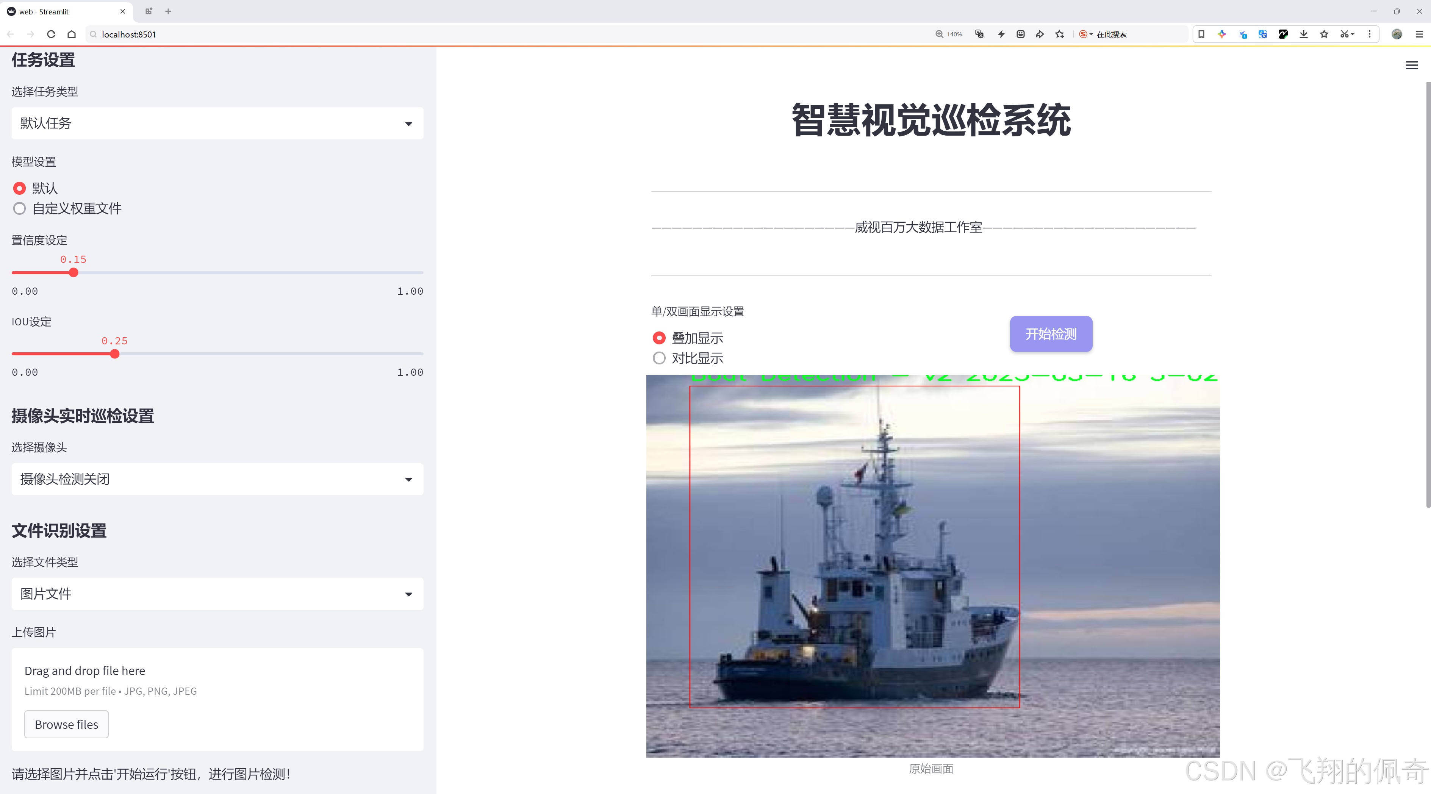The width and height of the screenshot is (1431, 794).
Task: Click the IOU设定 label
Action: click(32, 322)
